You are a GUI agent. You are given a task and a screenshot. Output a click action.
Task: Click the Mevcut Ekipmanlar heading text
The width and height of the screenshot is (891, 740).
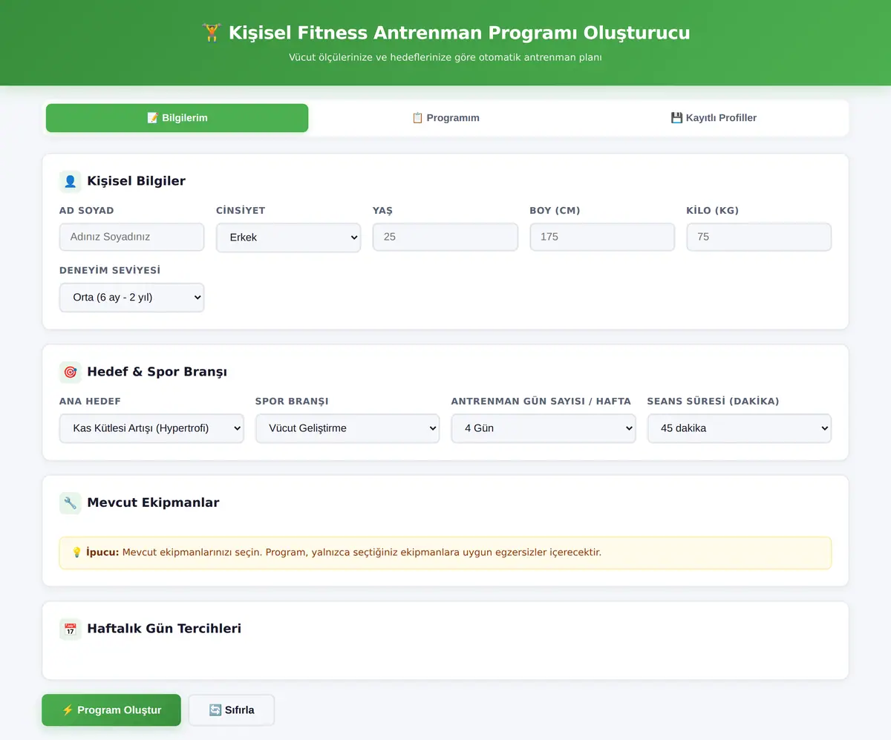(x=153, y=502)
